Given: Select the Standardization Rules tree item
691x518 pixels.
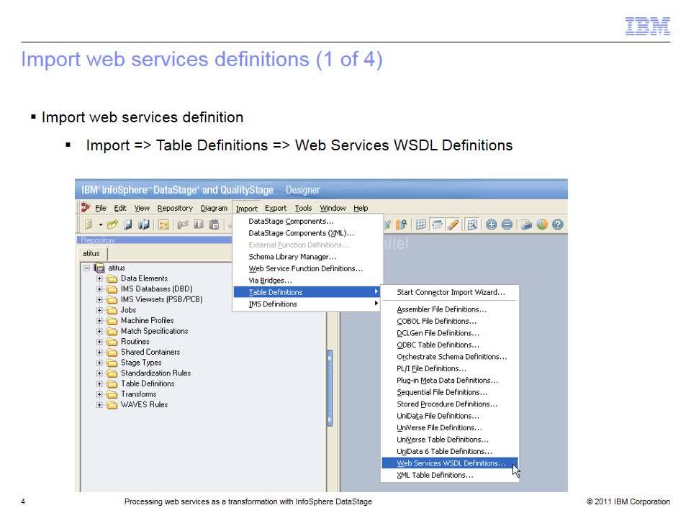Looking at the screenshot, I should coord(155,373).
